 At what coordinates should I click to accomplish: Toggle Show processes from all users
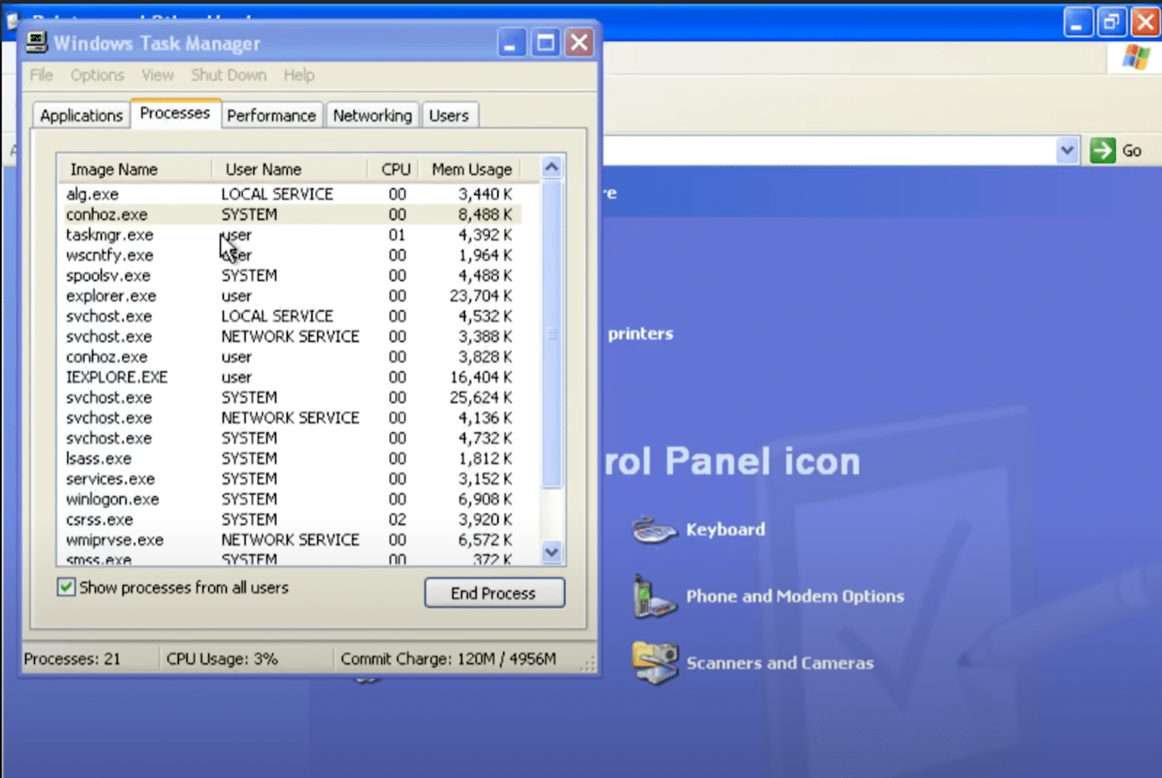(x=66, y=587)
